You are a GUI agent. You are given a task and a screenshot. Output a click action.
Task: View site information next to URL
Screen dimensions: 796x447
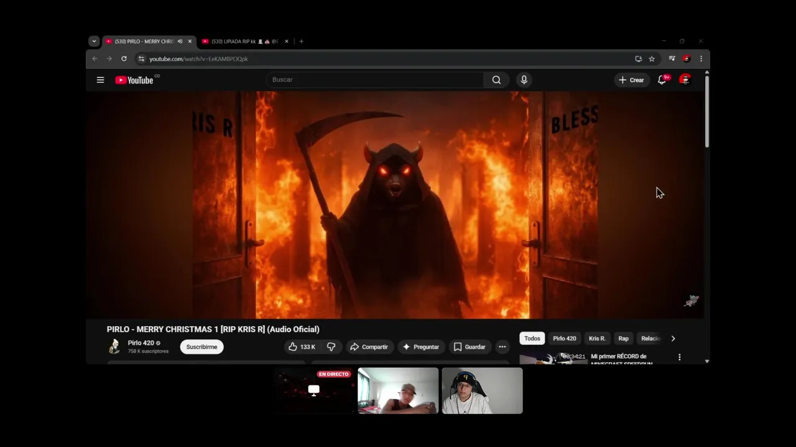click(x=141, y=59)
